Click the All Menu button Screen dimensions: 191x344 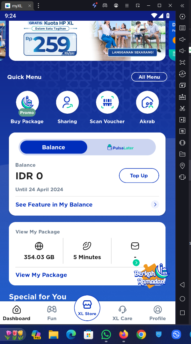coord(149,77)
